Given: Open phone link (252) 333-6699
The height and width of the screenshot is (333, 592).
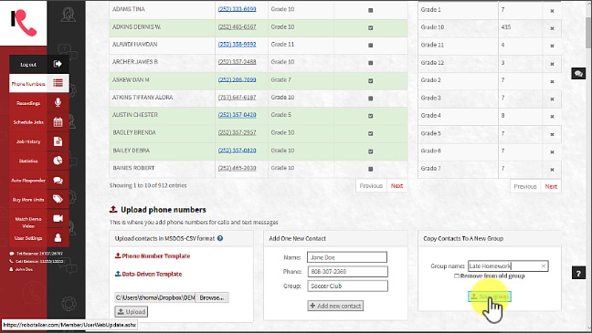Looking at the screenshot, I should (x=238, y=9).
